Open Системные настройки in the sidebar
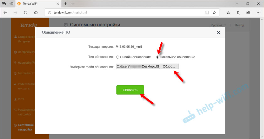Viewport: 264px width, 139px height. coord(27,127)
